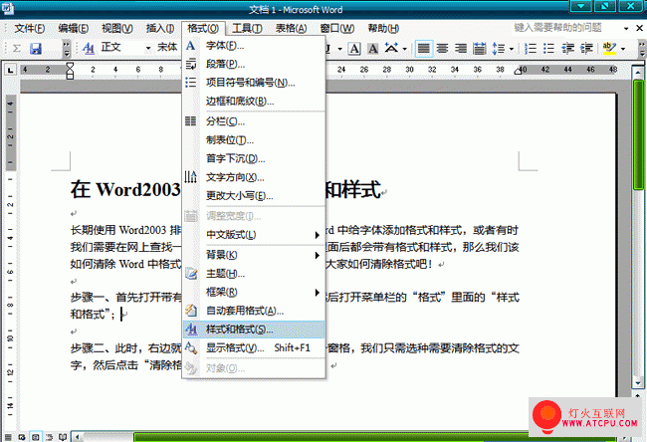The width and height of the screenshot is (647, 442).
Task: Open the 视图(V) menu
Action: tap(117, 29)
